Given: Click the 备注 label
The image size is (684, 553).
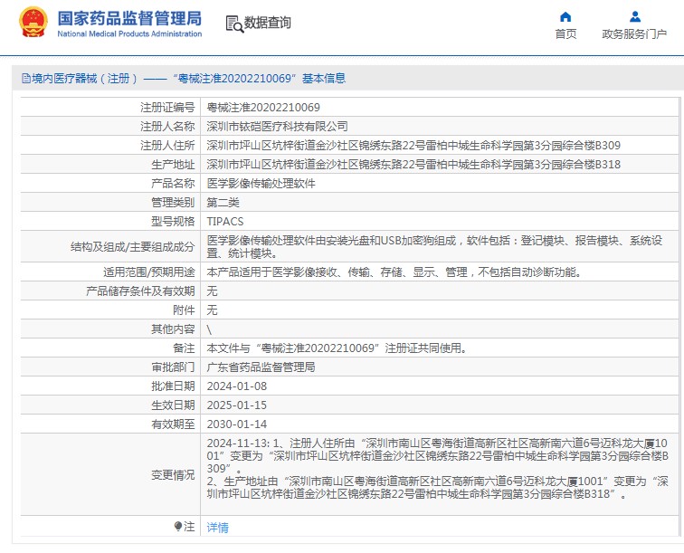Looking at the screenshot, I should (184, 348).
